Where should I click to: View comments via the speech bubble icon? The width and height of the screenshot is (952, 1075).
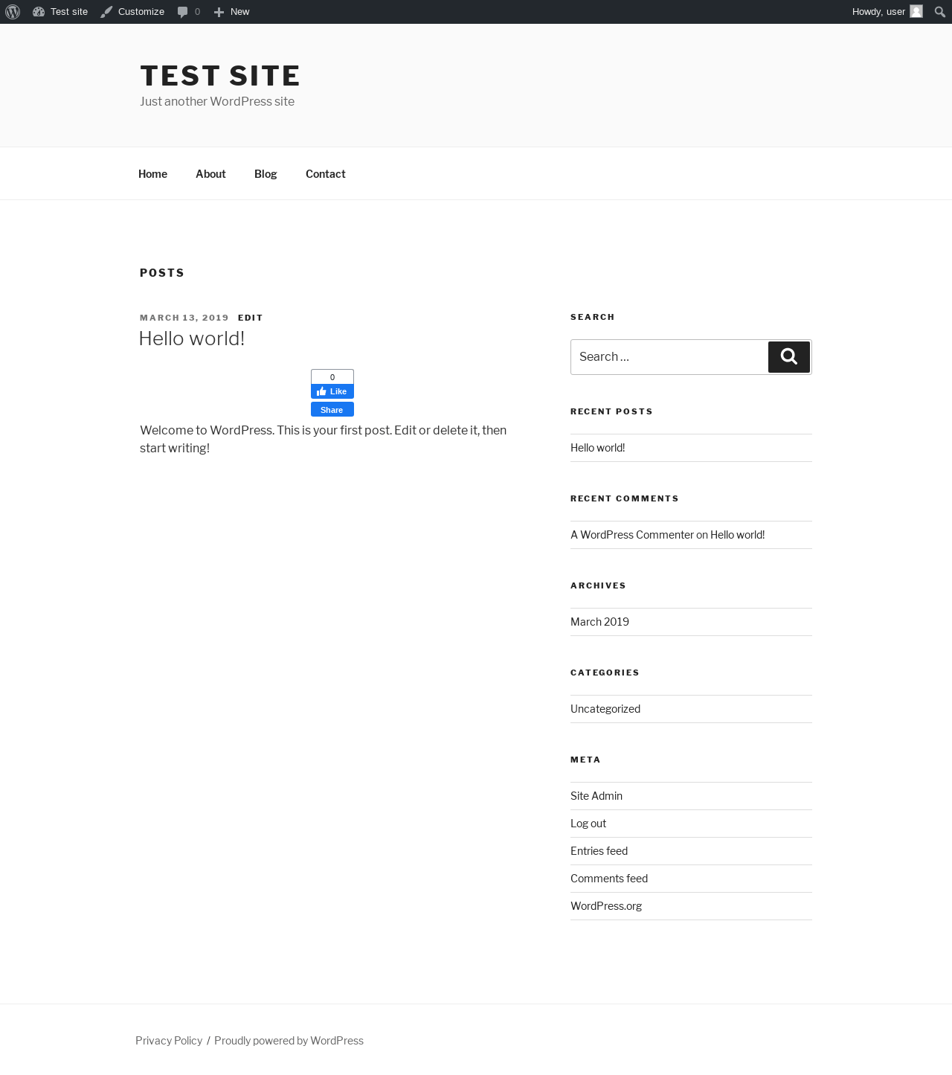click(x=182, y=12)
